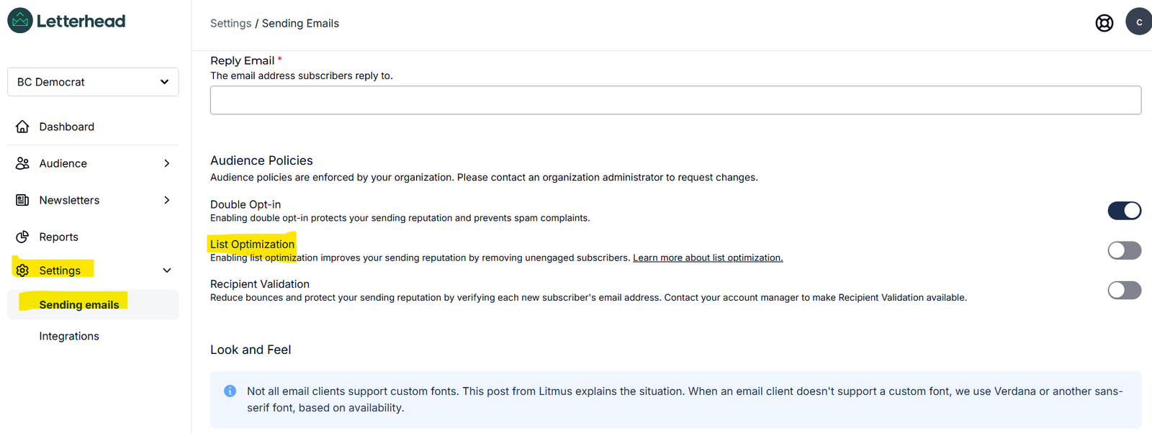Expand the Audience submenu chevron

pos(167,163)
